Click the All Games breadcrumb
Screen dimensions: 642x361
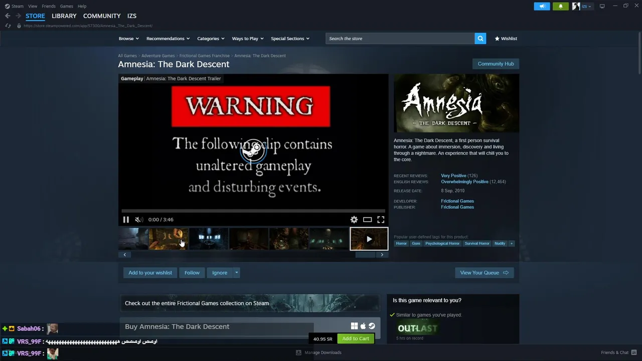click(x=127, y=56)
